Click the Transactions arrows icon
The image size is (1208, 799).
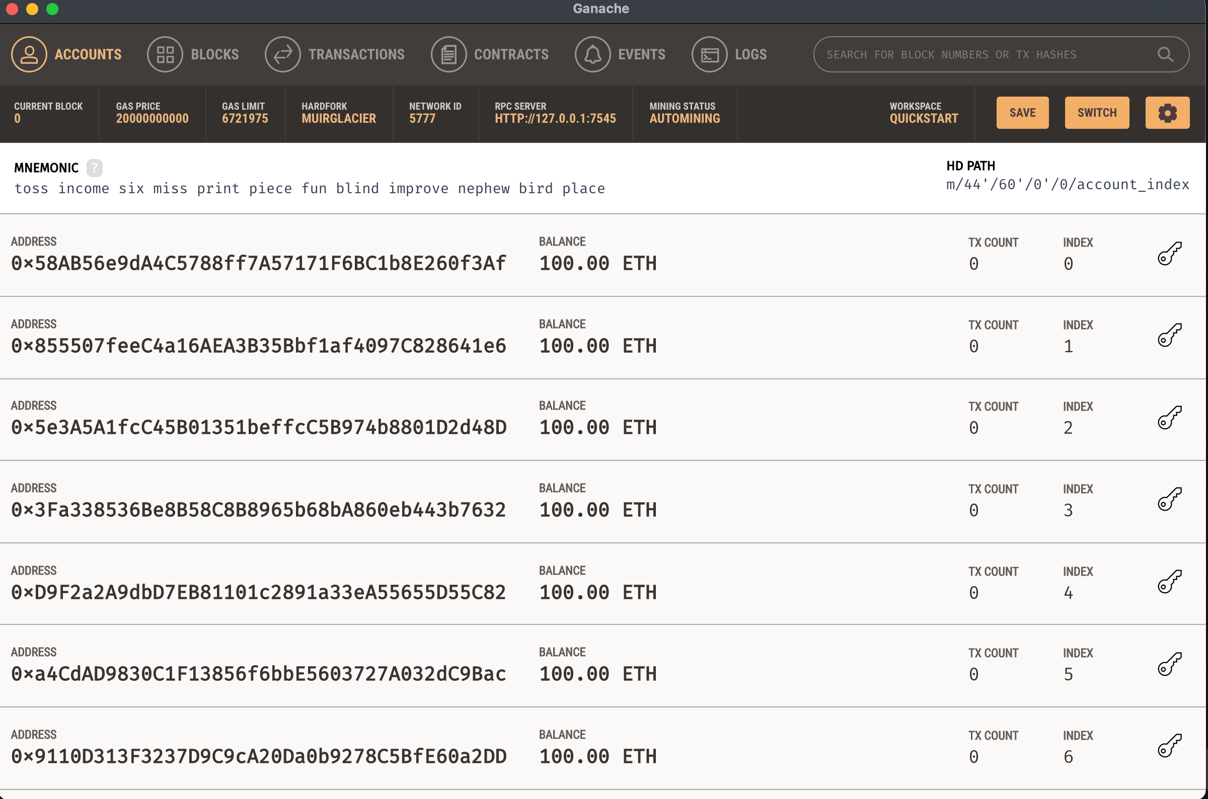pos(283,54)
